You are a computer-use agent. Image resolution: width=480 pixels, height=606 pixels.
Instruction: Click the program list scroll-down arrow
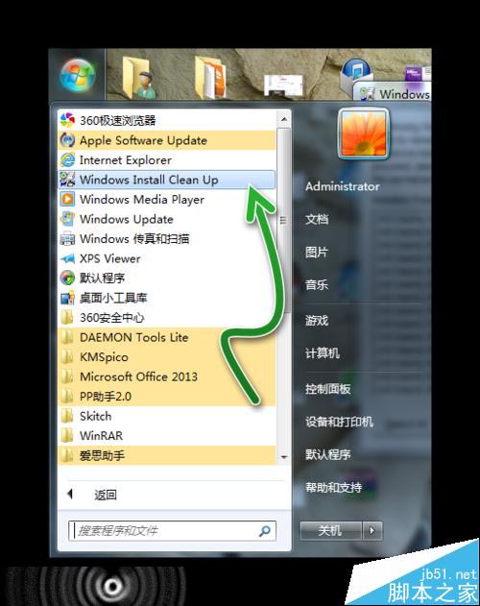(x=284, y=457)
